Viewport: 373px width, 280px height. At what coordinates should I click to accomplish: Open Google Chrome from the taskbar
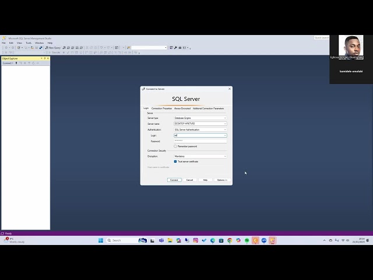230,240
